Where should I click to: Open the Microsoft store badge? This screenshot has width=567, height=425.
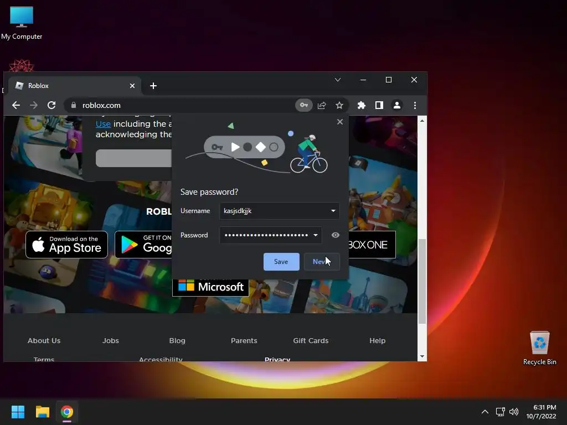210,287
